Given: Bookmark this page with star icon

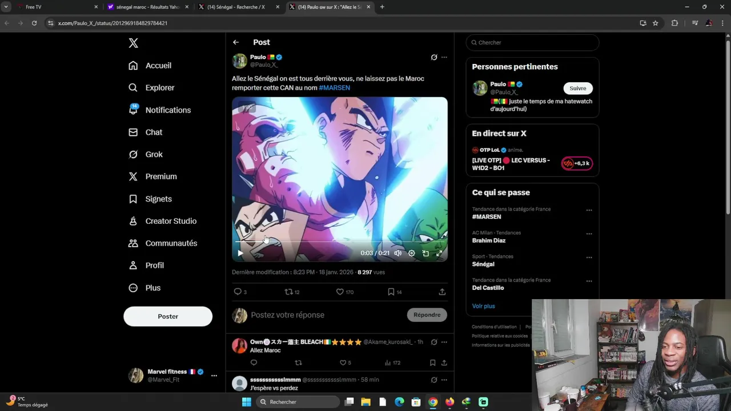Looking at the screenshot, I should click(x=656, y=23).
